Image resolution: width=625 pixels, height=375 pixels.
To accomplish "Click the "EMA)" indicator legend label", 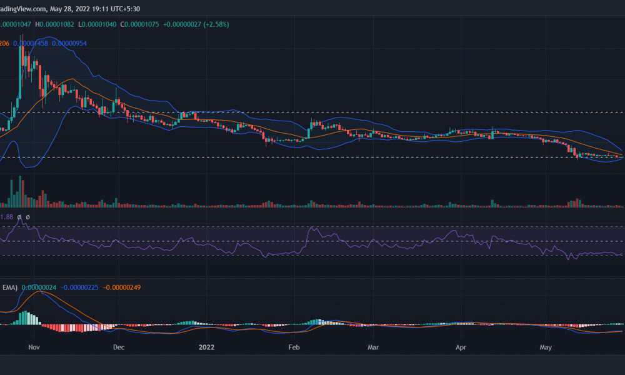I will click(10, 287).
